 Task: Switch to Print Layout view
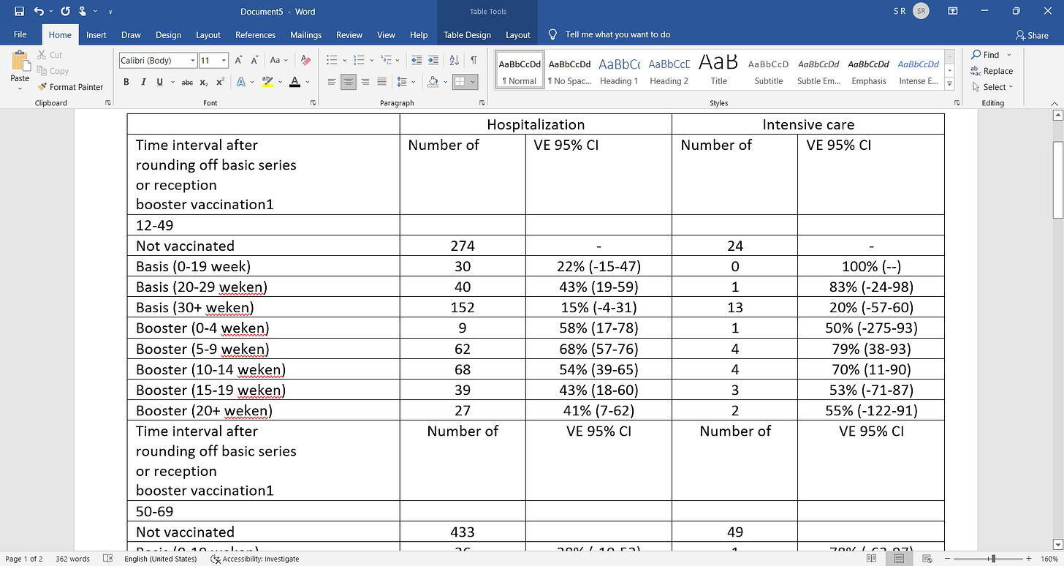point(901,559)
